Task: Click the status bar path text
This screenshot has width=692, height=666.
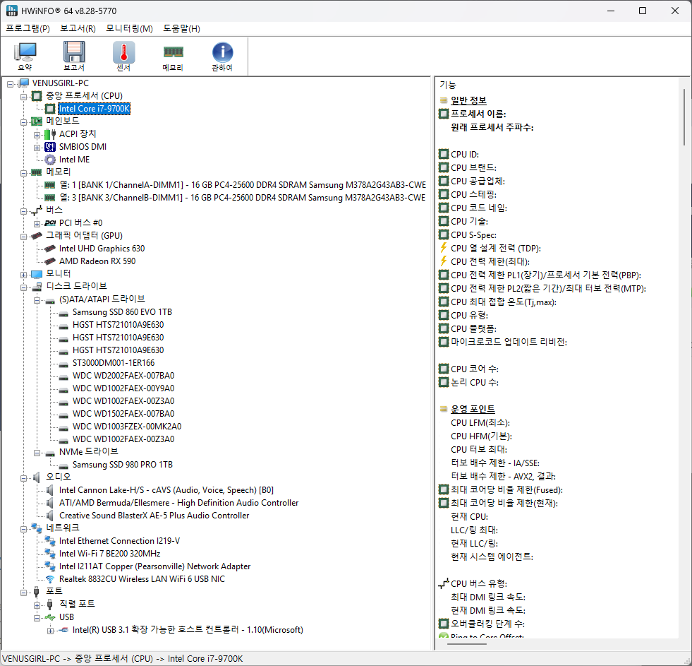Action: click(x=122, y=658)
